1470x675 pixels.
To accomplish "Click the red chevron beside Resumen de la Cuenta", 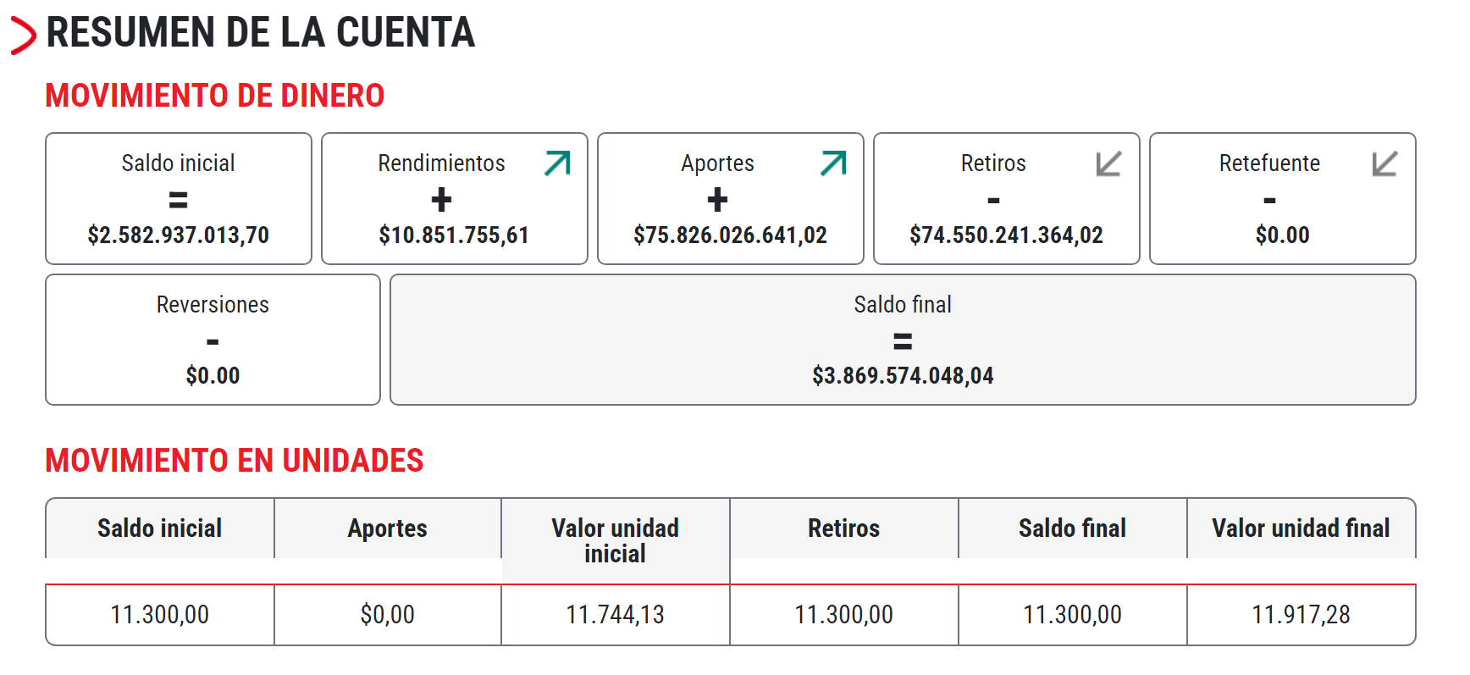I will [24, 36].
